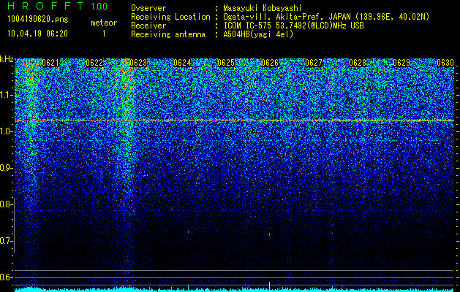Click the 0.6 frequency axis label
This screenshot has width=460, height=292.
click(x=6, y=277)
